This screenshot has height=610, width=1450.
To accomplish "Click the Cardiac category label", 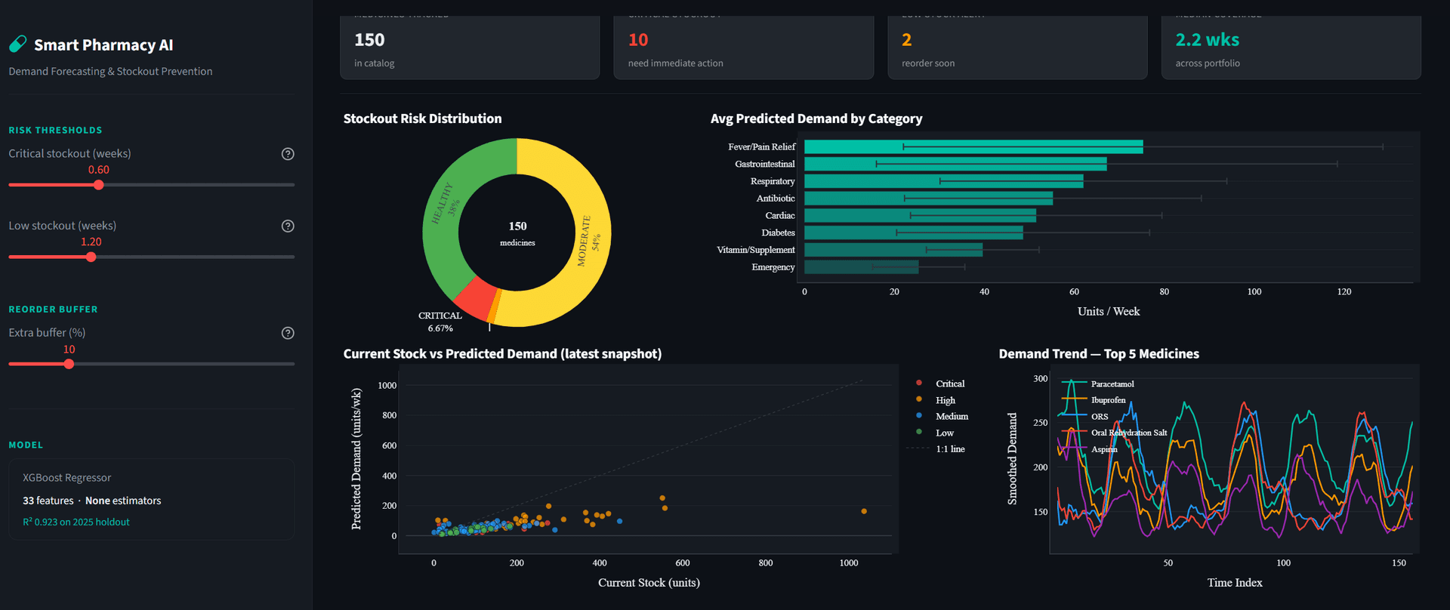I will click(x=780, y=216).
